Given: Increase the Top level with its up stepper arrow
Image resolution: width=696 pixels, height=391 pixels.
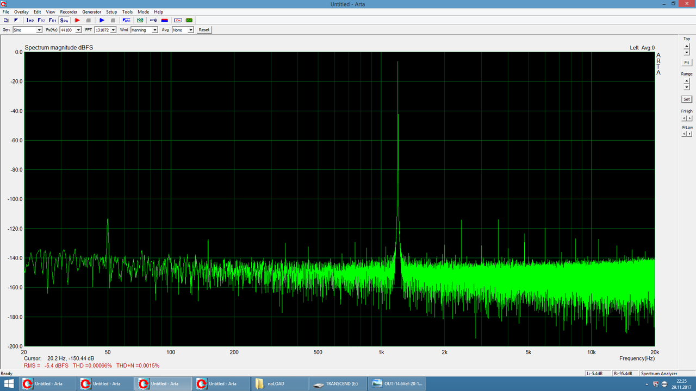Looking at the screenshot, I should 686,46.
